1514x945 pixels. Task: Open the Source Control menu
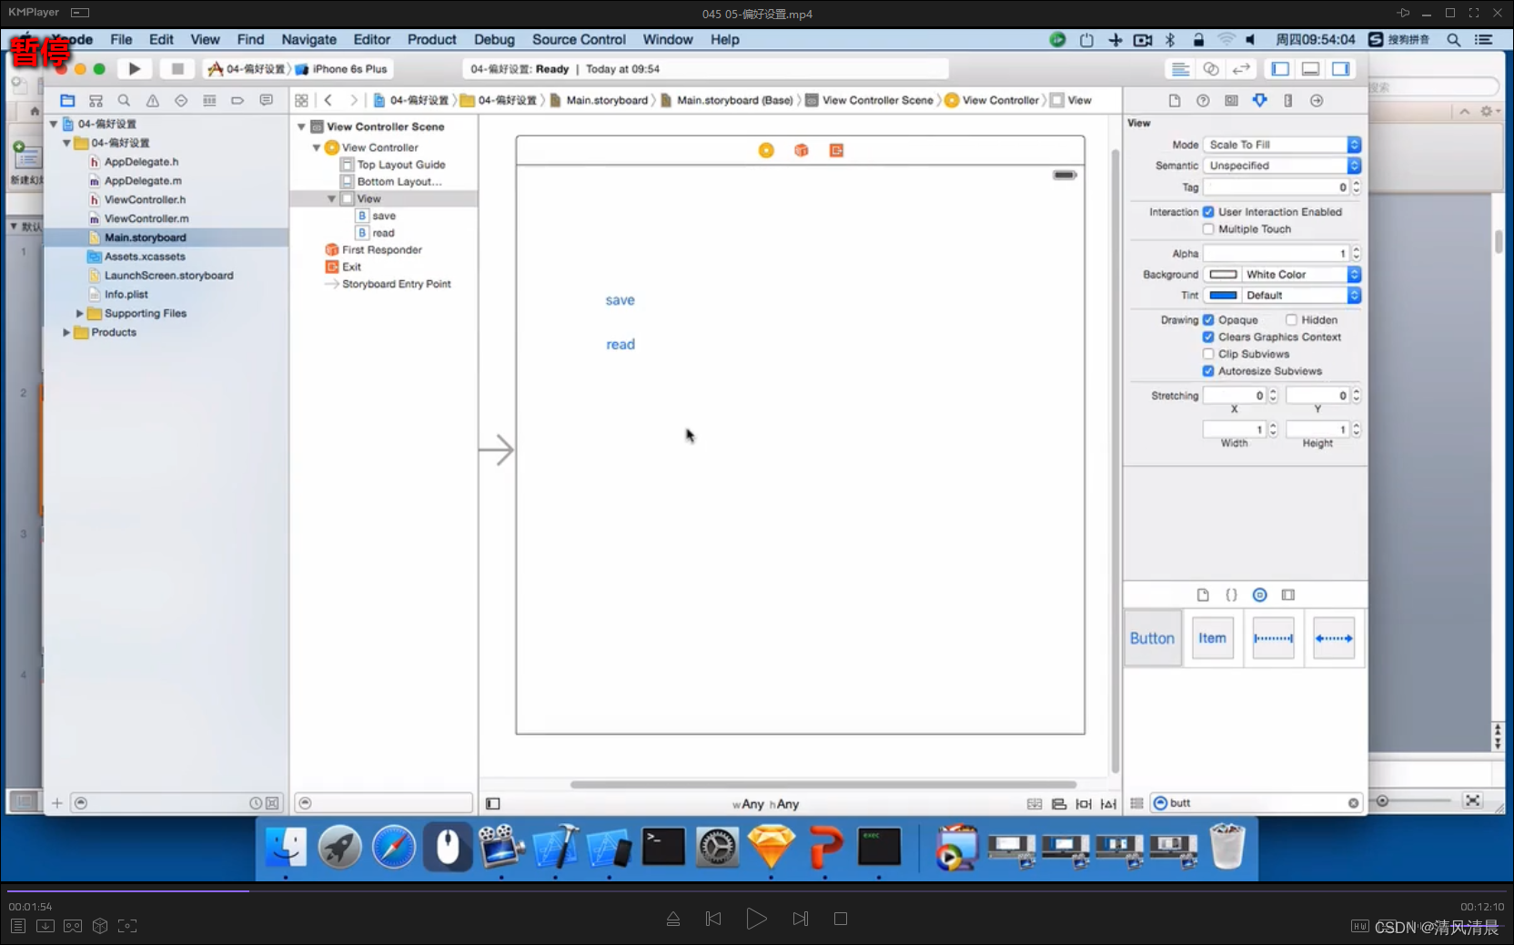point(579,40)
